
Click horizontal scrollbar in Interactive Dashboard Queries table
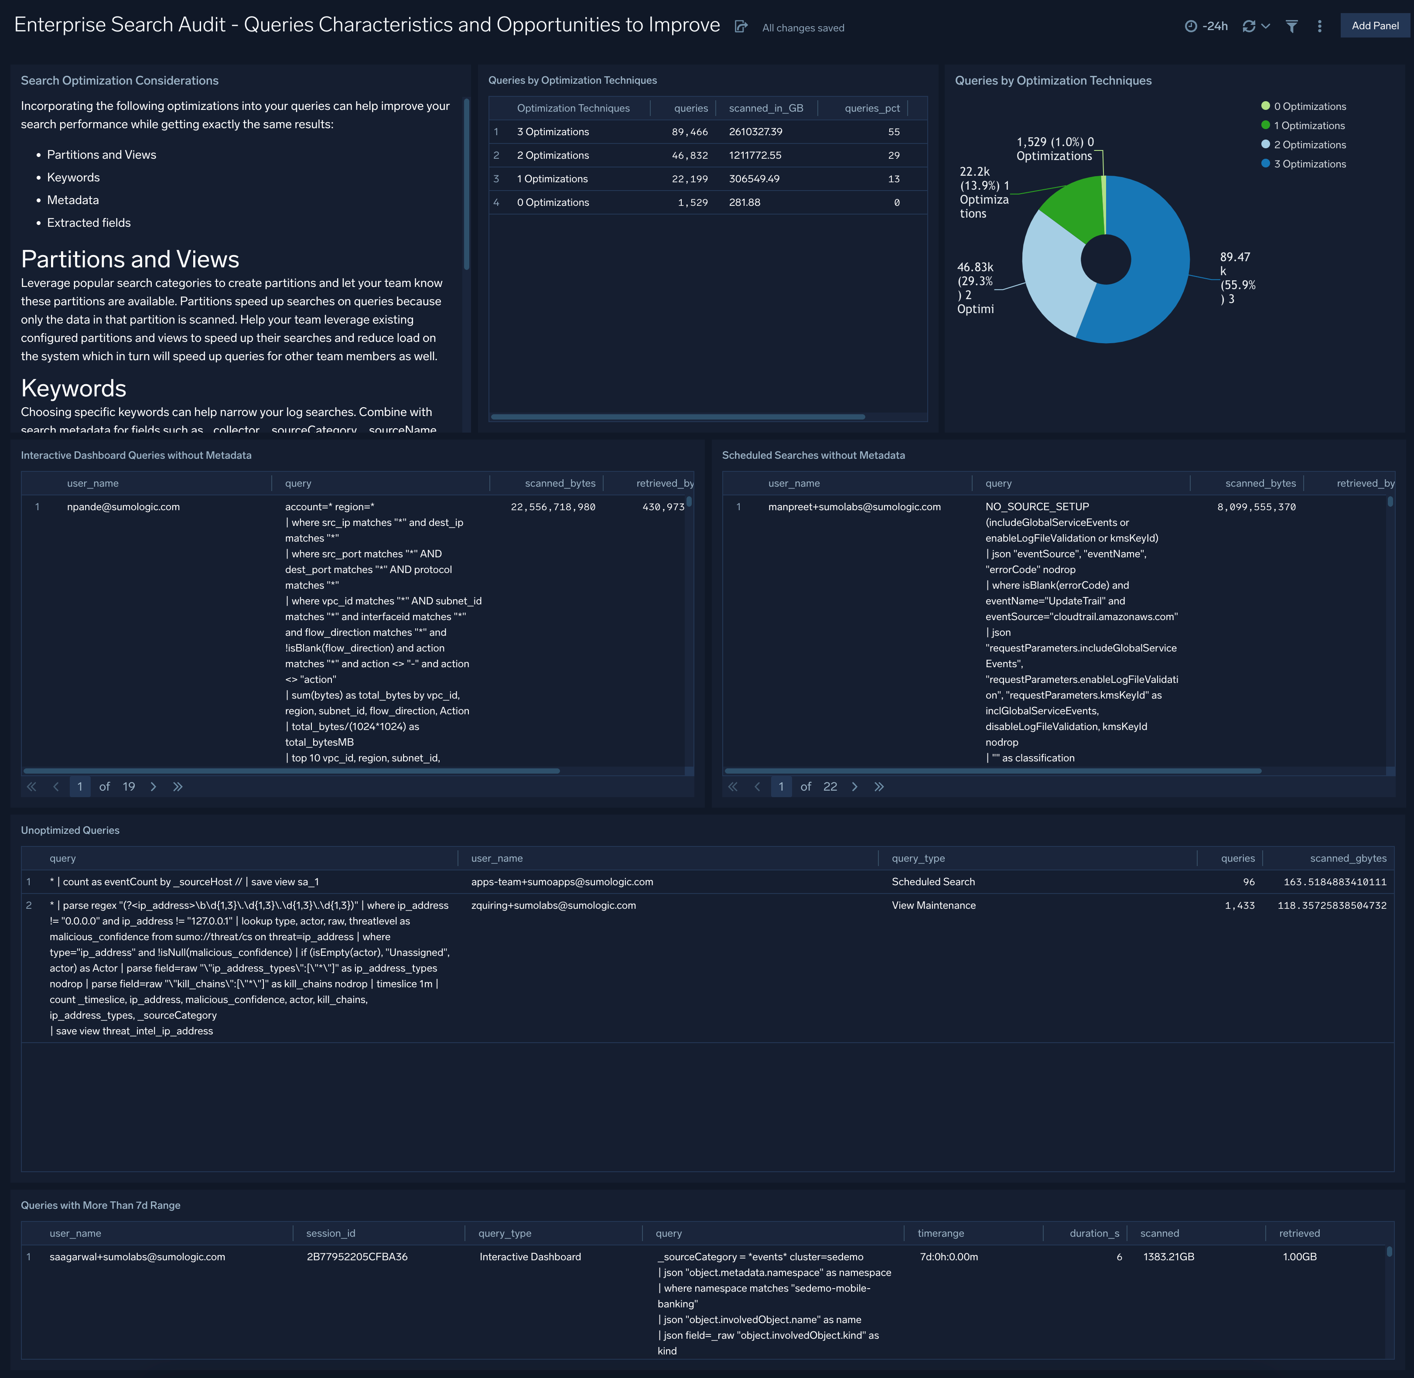291,771
